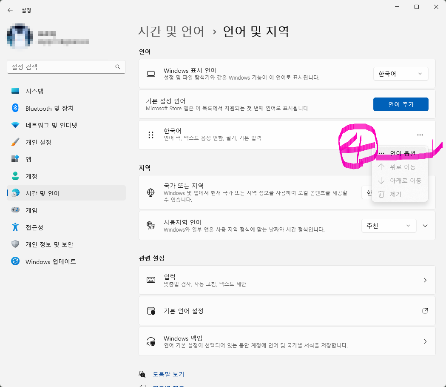This screenshot has height=387, width=446.
Task: Click the 시스템 monitor icon
Action: tap(15, 91)
